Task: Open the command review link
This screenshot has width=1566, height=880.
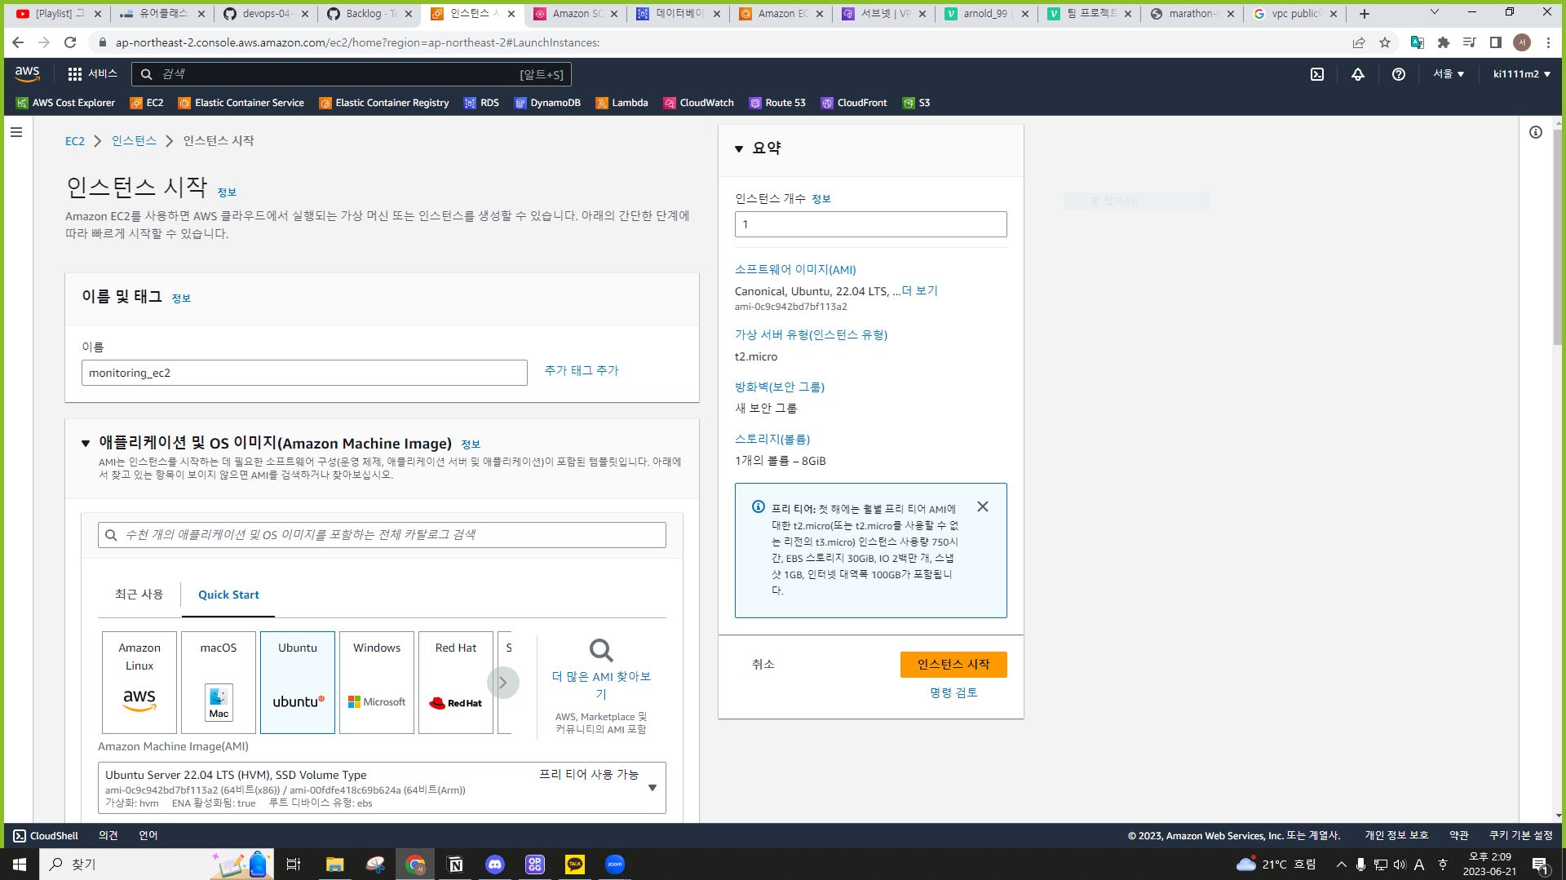Action: tap(953, 693)
